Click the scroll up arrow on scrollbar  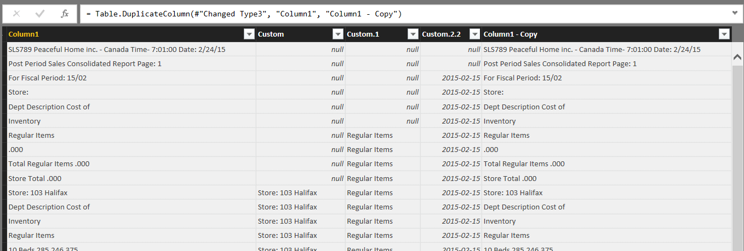737,57
